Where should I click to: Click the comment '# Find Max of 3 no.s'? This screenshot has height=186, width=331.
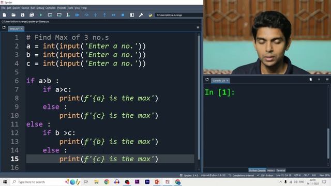(x=68, y=38)
